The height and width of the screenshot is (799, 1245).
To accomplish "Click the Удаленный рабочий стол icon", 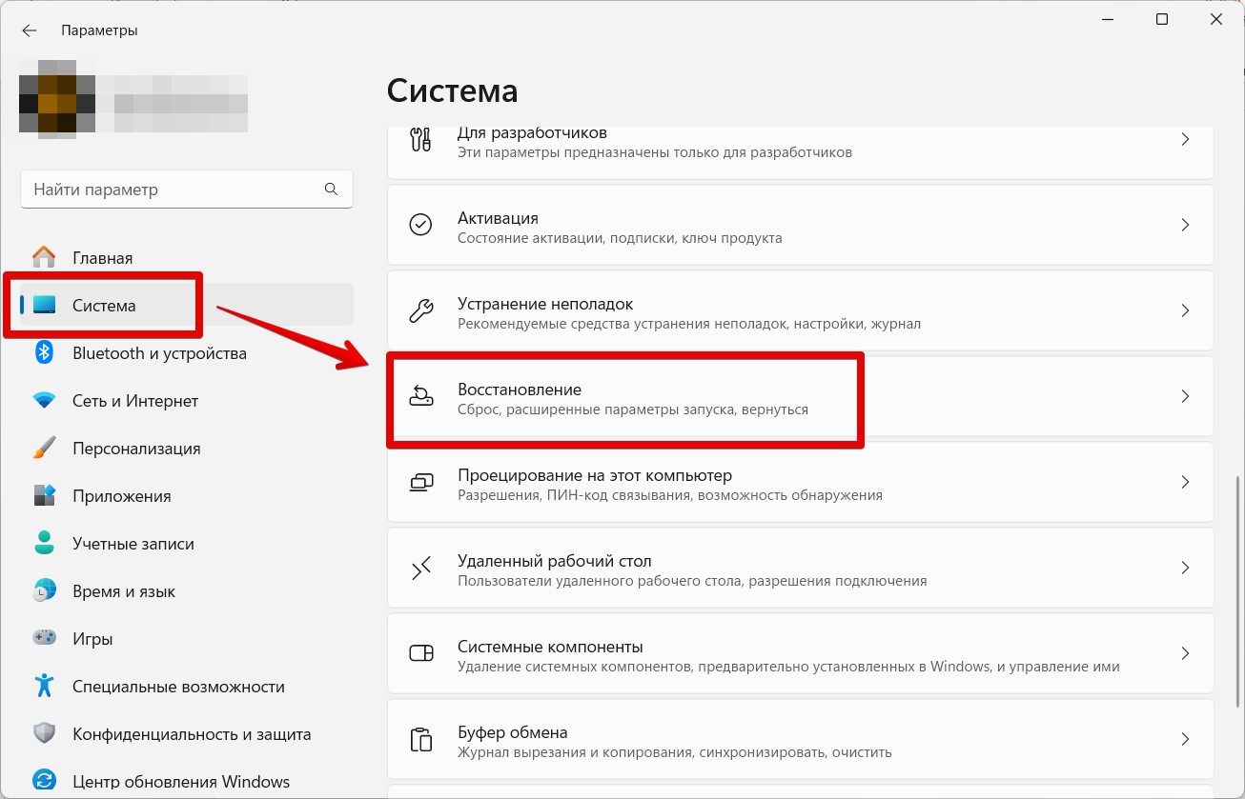I will (x=420, y=568).
